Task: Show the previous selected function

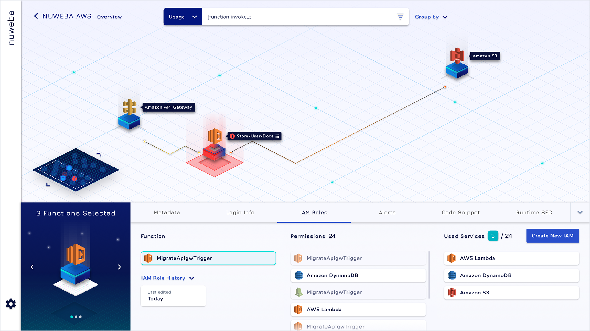Action: [32, 267]
